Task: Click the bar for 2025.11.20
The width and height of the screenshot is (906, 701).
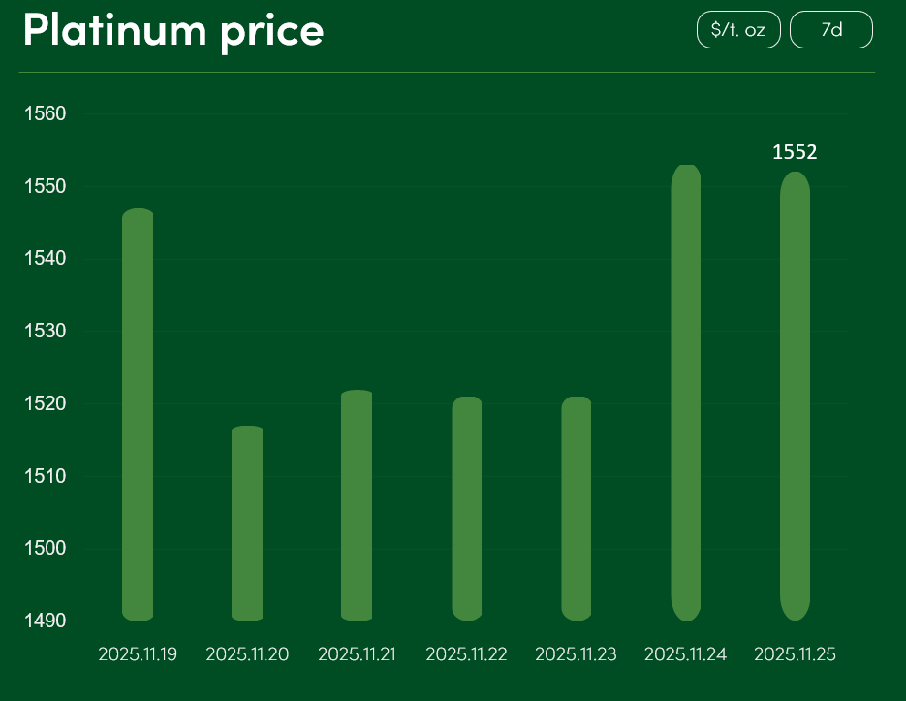Action: 247,524
